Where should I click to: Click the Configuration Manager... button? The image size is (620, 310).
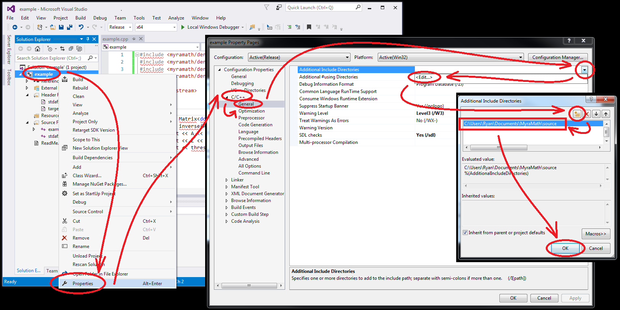point(558,57)
